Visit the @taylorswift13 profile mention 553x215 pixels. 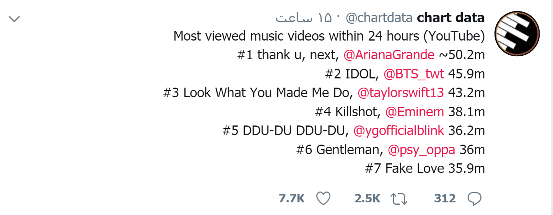[401, 93]
